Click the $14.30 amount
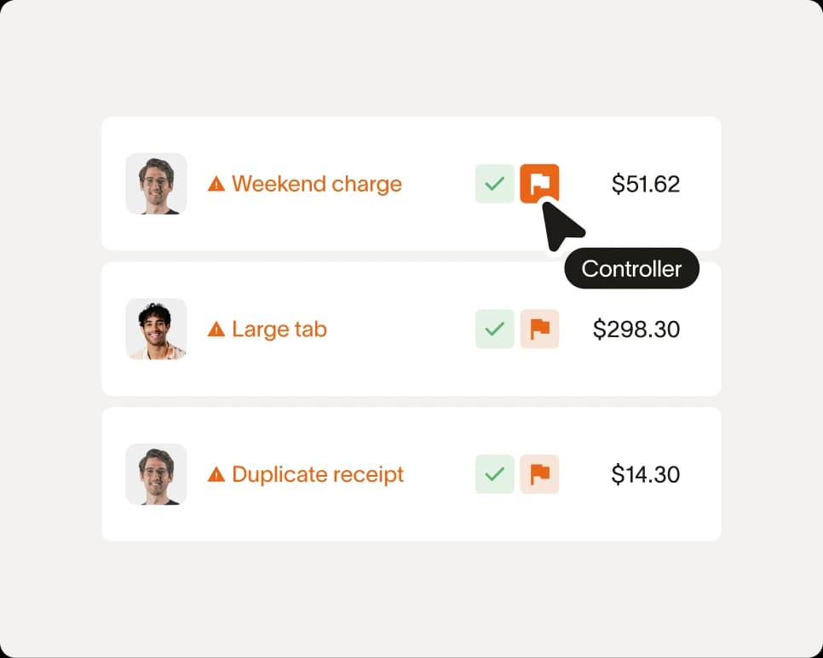The height and width of the screenshot is (658, 823). [x=646, y=474]
